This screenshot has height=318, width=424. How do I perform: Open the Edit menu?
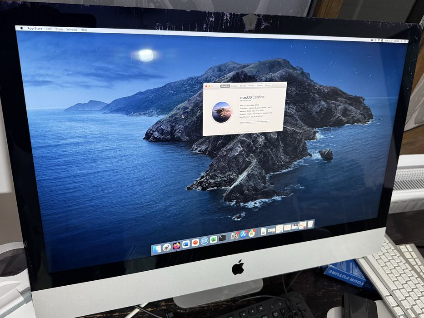pos(49,29)
